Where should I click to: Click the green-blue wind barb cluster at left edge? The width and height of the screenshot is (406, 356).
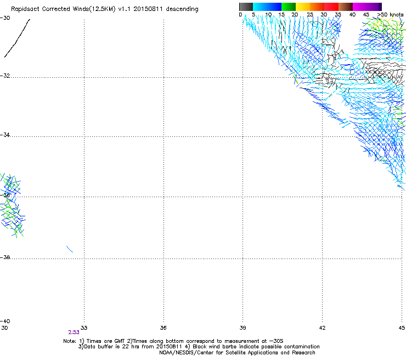(12, 205)
